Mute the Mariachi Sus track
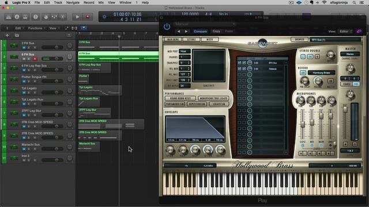This screenshot has height=207, width=369. [x=24, y=149]
